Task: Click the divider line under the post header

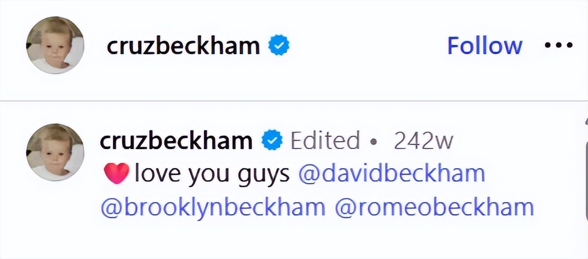Action: [294, 100]
